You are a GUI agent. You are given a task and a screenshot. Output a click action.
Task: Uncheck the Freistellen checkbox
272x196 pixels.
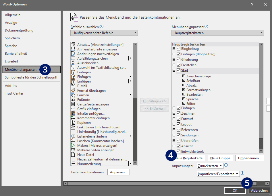coord(178,65)
